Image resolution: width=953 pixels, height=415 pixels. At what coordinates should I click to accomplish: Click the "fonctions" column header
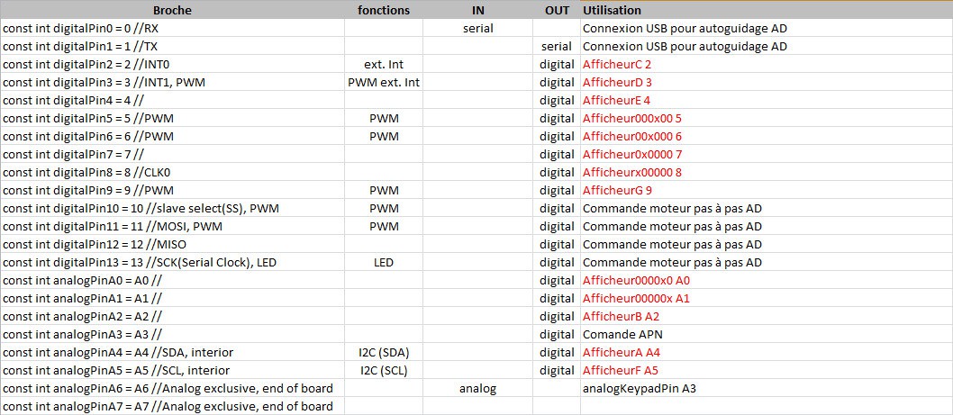pos(384,10)
